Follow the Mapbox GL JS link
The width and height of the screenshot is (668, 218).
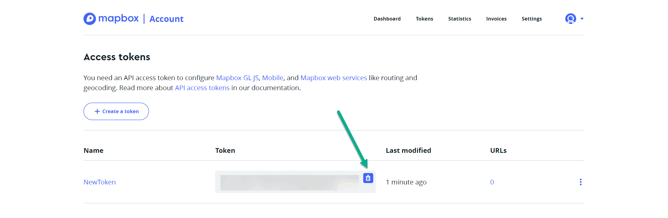point(237,78)
